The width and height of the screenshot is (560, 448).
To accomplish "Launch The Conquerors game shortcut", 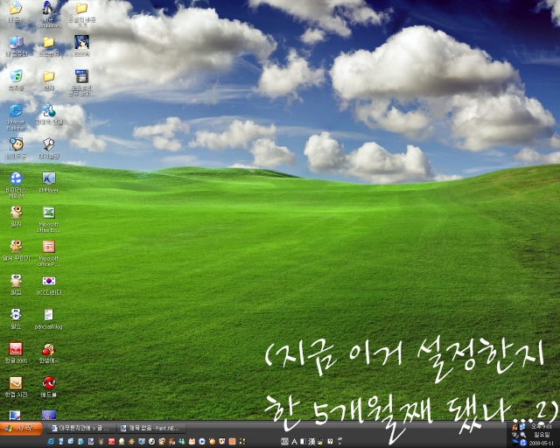I will click(x=49, y=9).
